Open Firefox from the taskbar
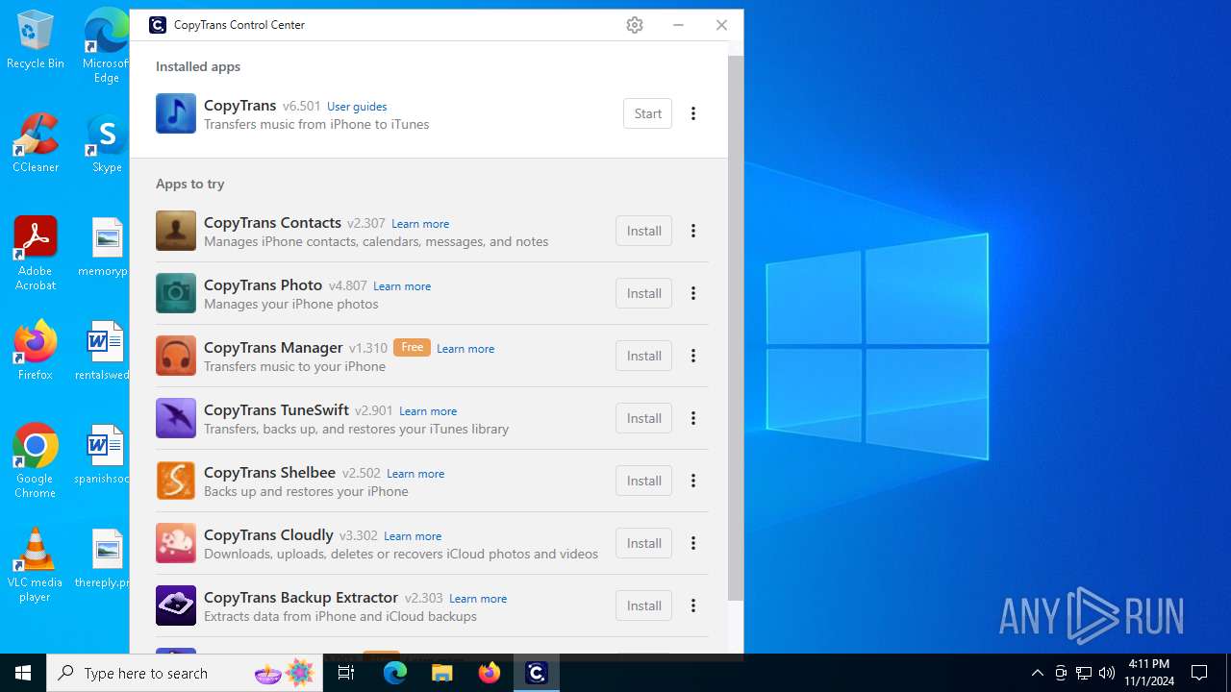Viewport: 1231px width, 692px height. coord(490,673)
